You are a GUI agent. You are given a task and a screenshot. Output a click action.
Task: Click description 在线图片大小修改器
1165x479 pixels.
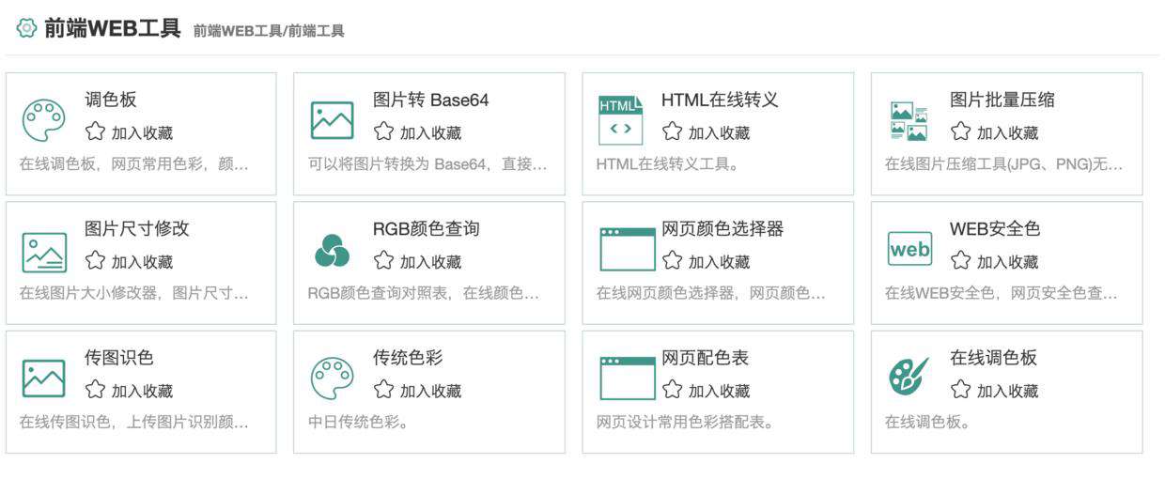(x=134, y=293)
